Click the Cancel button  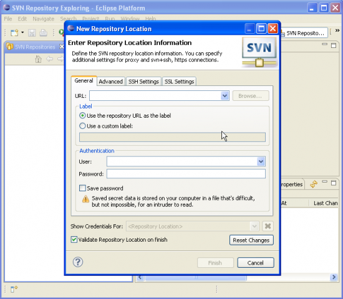coord(256,262)
